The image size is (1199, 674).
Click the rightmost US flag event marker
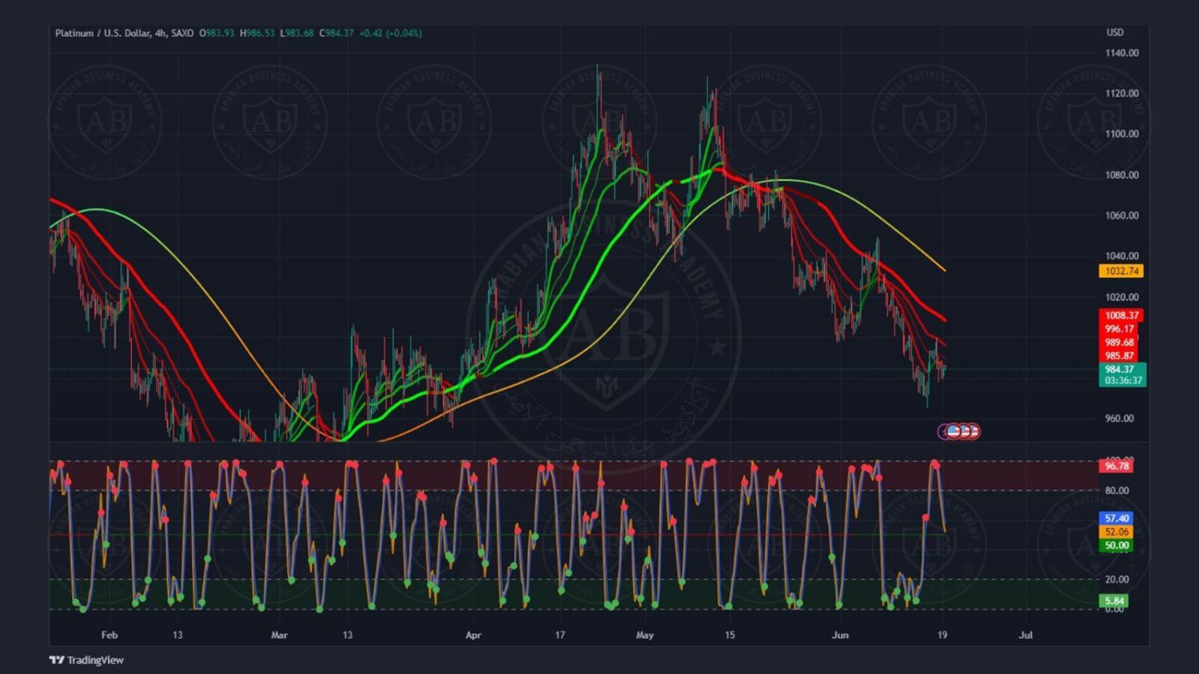coord(972,431)
